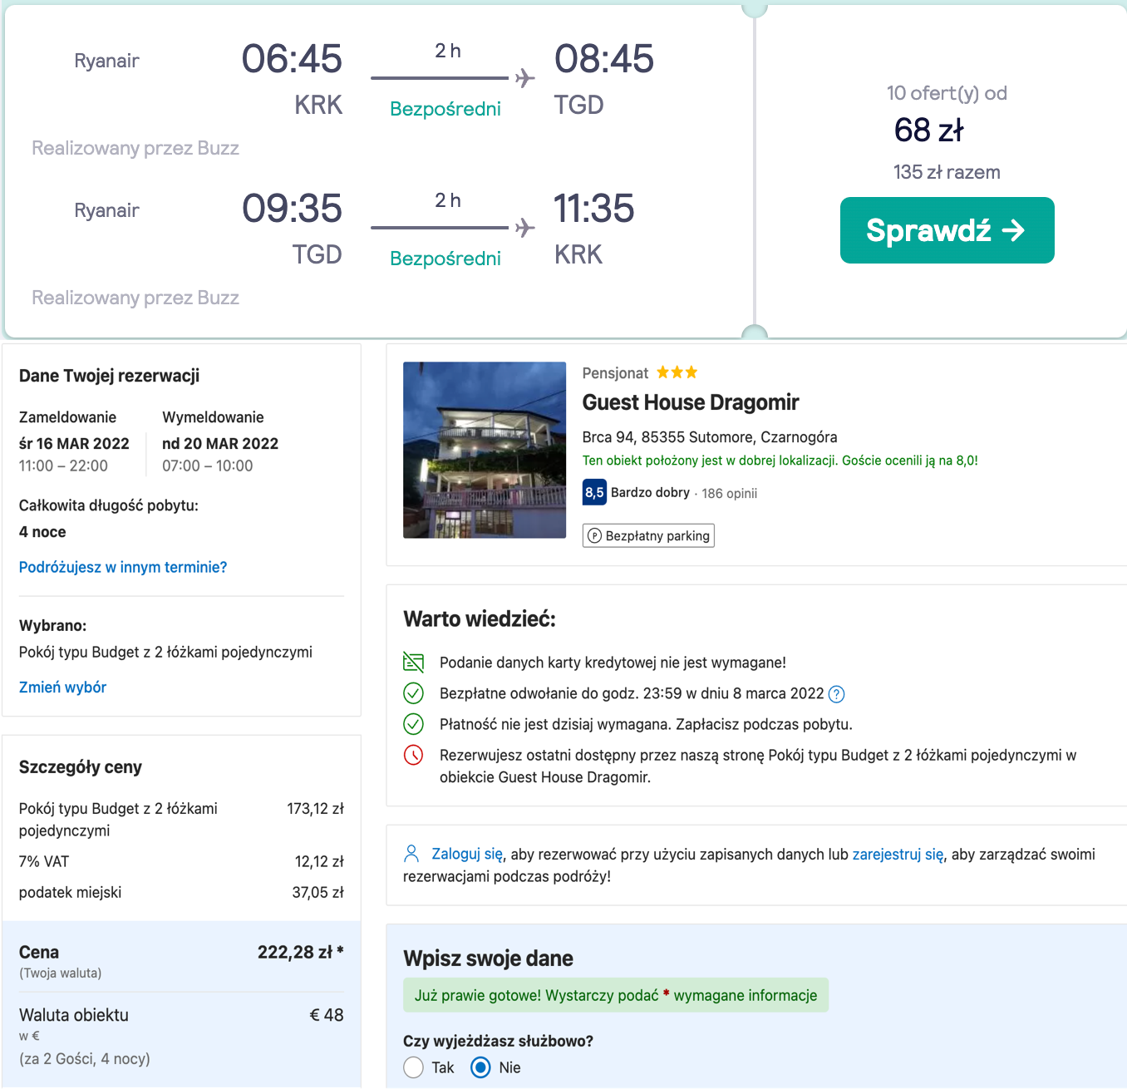The width and height of the screenshot is (1127, 1089).
Task: Click the three-star rating icons
Action: [x=677, y=372]
